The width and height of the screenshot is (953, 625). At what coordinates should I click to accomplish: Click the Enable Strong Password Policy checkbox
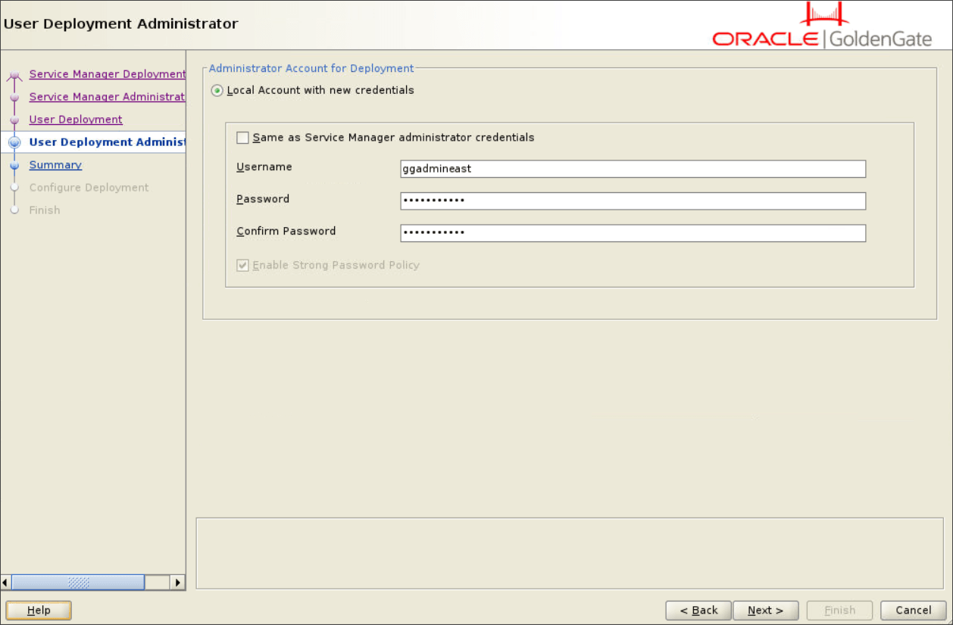pyautogui.click(x=242, y=265)
